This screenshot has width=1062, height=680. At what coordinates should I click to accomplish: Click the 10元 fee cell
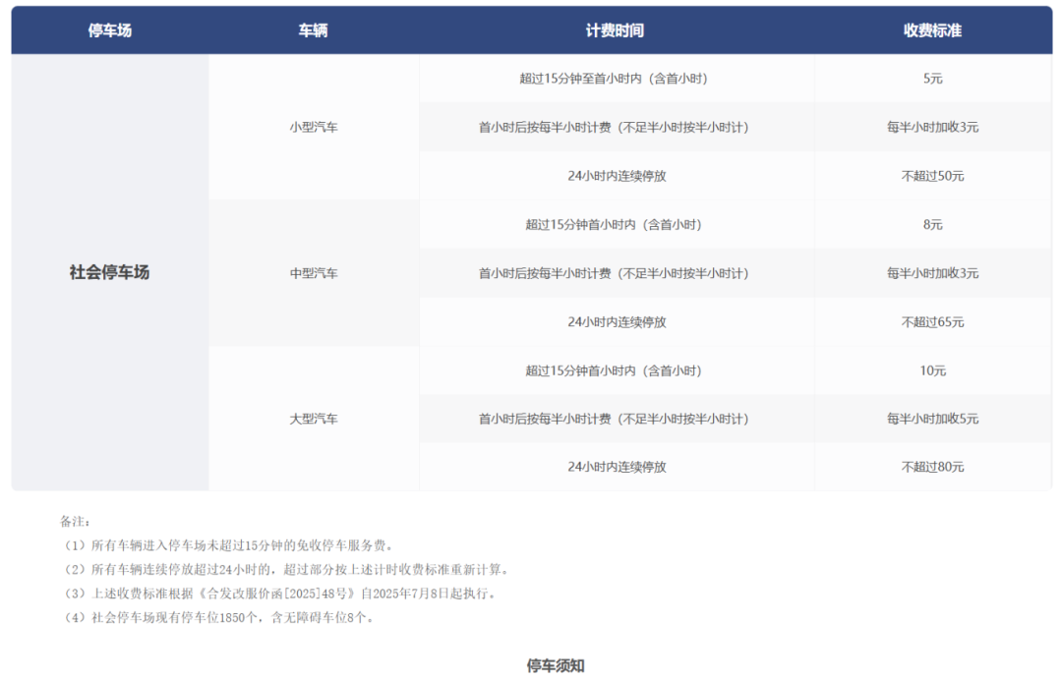tap(932, 370)
